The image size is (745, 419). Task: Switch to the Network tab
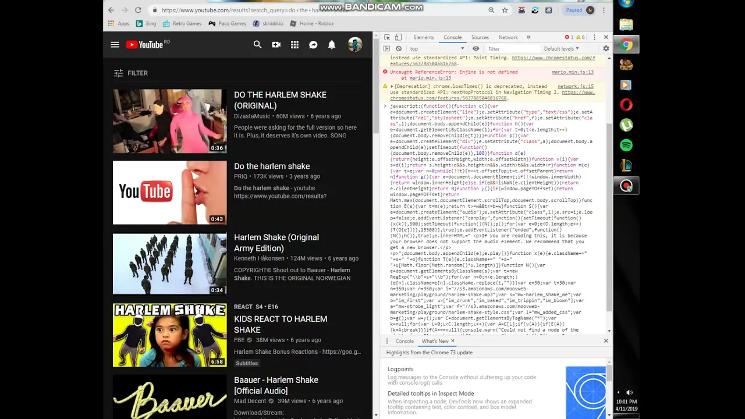click(x=508, y=37)
